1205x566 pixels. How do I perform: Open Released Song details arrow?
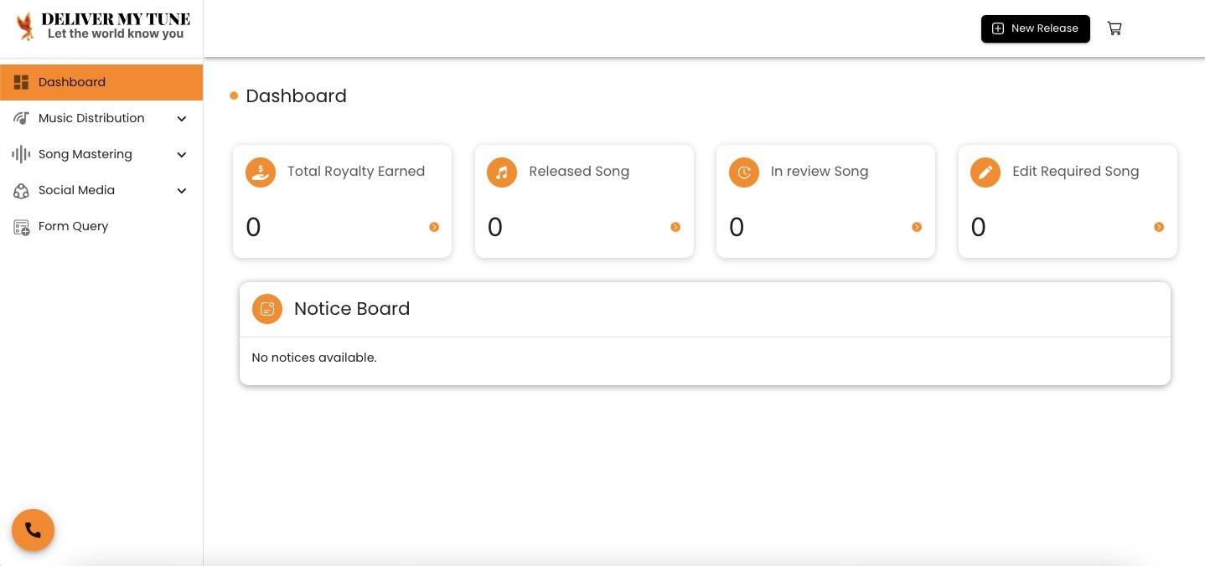coord(675,227)
